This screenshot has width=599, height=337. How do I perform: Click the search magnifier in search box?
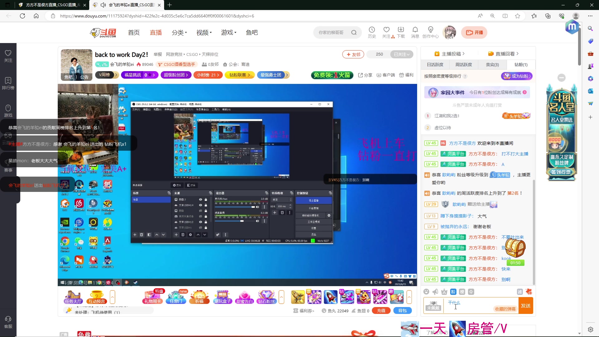click(x=354, y=32)
